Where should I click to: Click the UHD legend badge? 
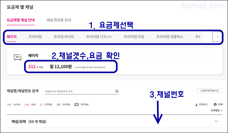(x=27, y=105)
